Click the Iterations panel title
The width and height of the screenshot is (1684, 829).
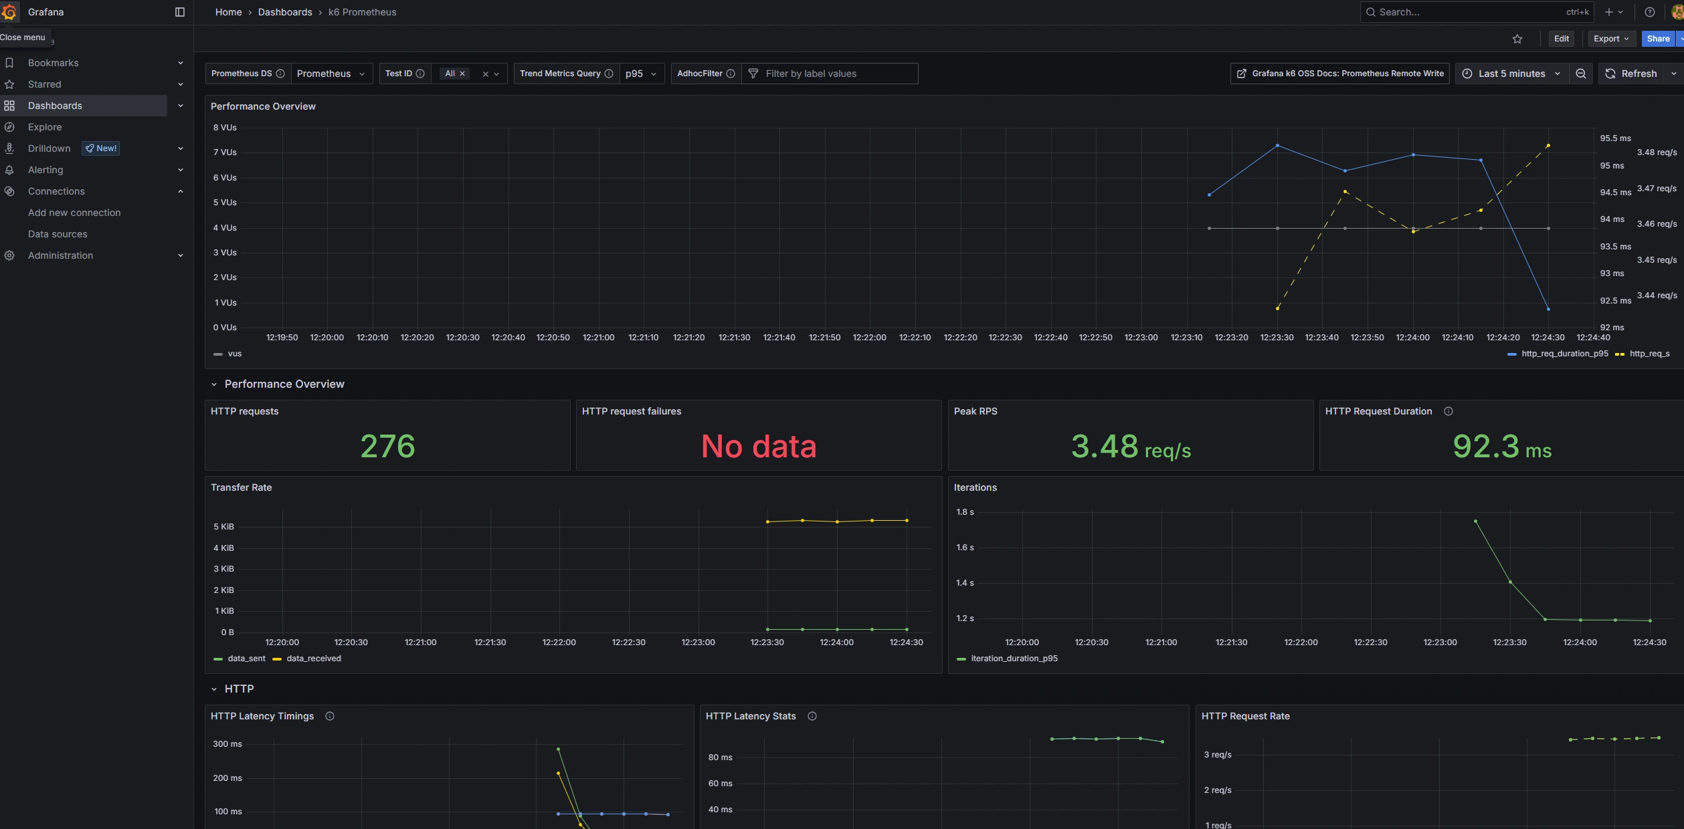point(975,487)
